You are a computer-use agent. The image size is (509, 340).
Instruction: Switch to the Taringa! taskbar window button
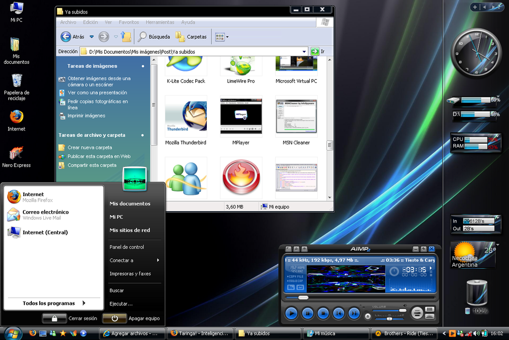(200, 333)
